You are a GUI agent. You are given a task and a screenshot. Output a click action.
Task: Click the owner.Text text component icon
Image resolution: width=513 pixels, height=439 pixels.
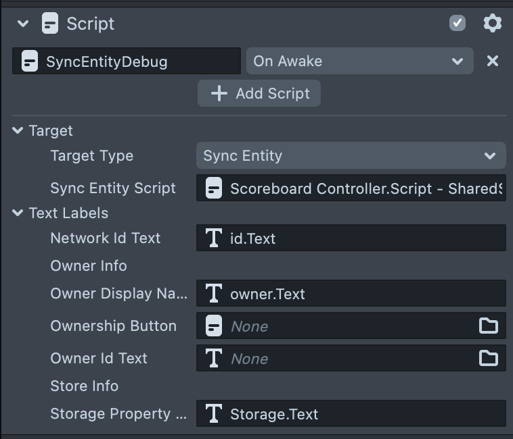(214, 294)
